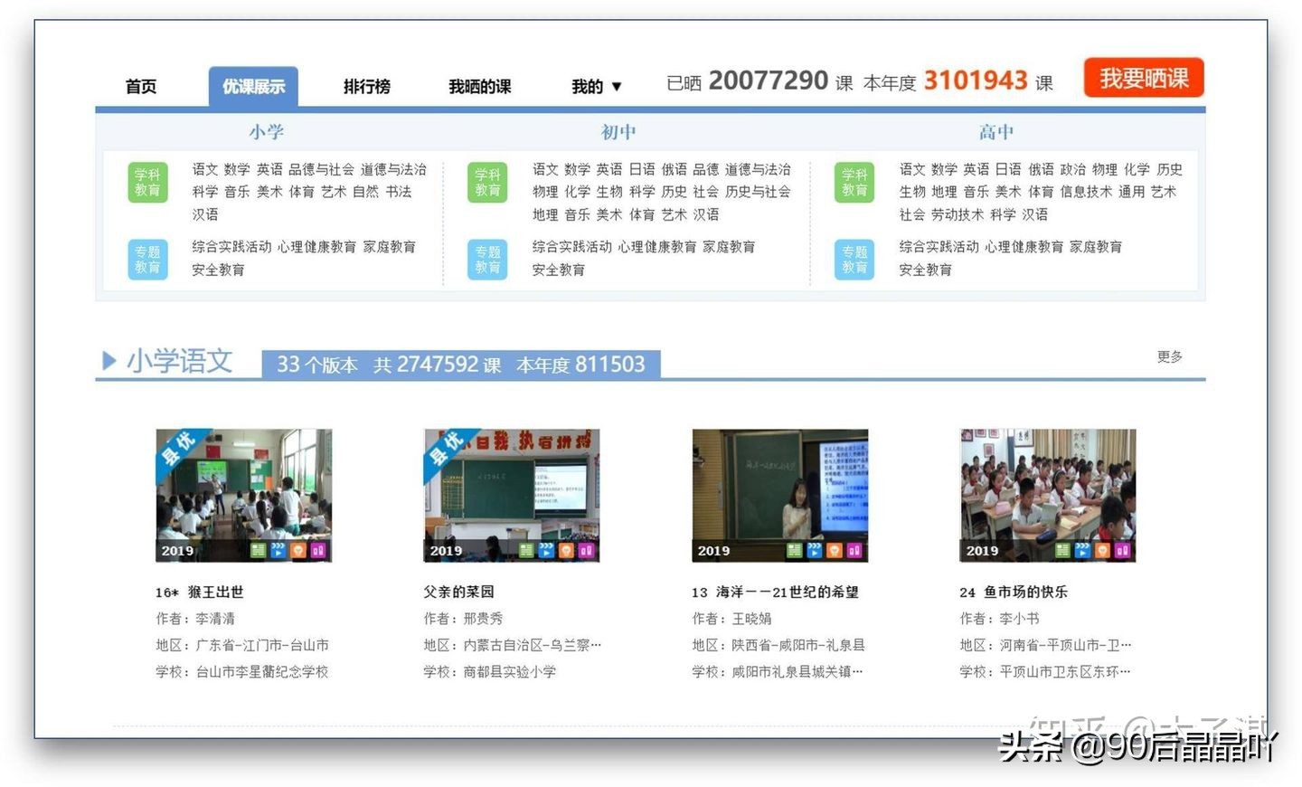This screenshot has width=1302, height=787.
Task: Select the 优课展示 tab
Action: click(x=253, y=84)
